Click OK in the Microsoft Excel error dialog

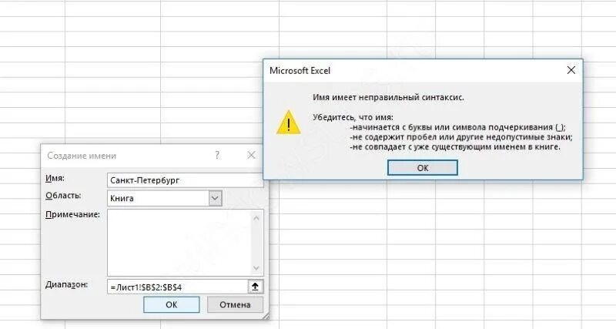[422, 168]
